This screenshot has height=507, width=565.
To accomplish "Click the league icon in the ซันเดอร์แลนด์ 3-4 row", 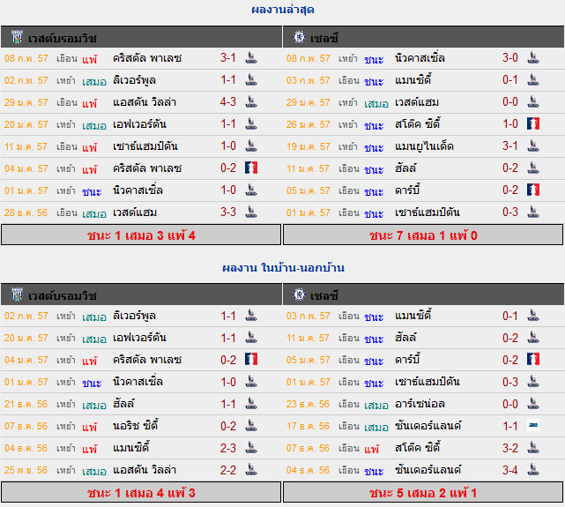I will [x=533, y=469].
